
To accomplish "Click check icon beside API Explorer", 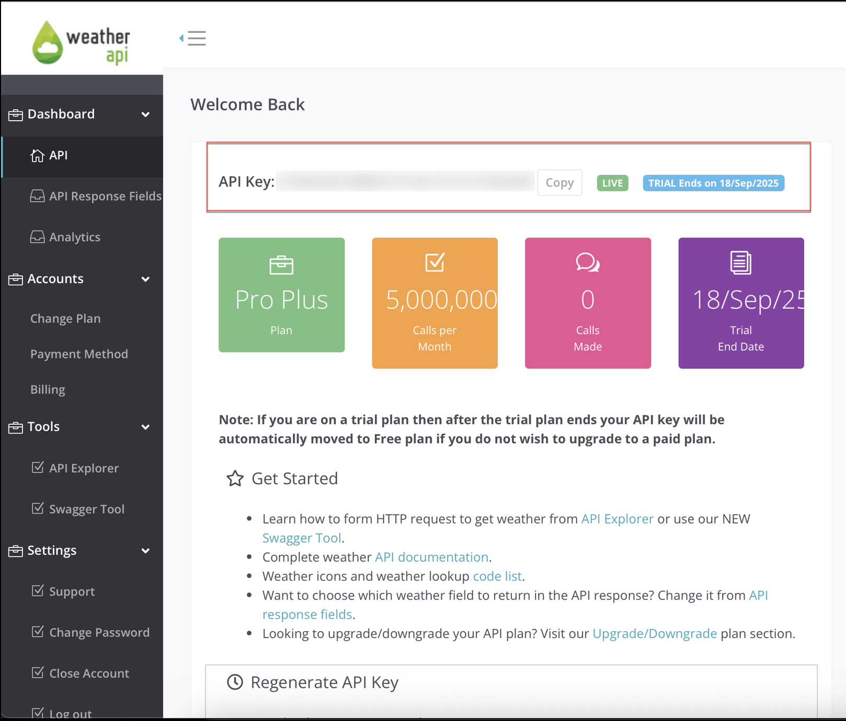I will [x=38, y=467].
